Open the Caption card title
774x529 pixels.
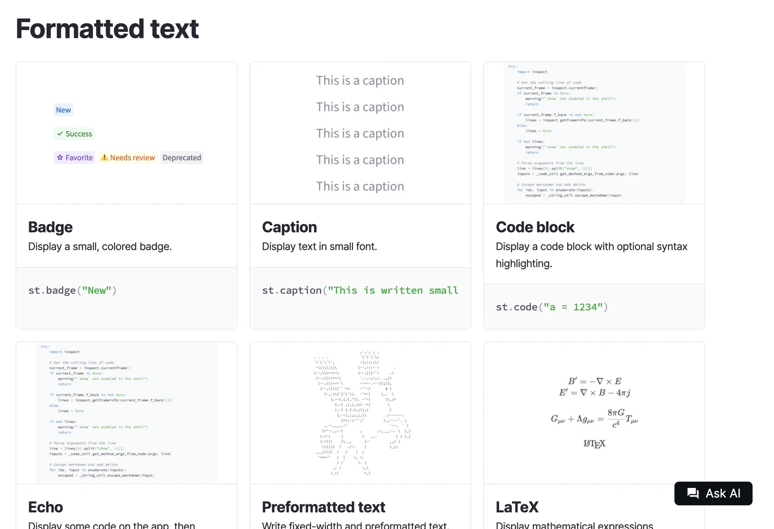pos(289,227)
